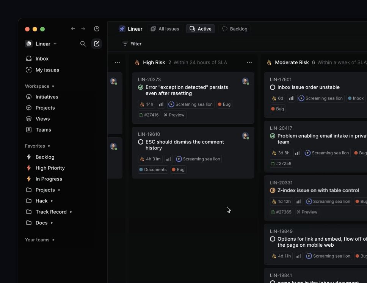This screenshot has width=367, height=283.
Task: Expand the Your teams section
Action: click(39, 240)
